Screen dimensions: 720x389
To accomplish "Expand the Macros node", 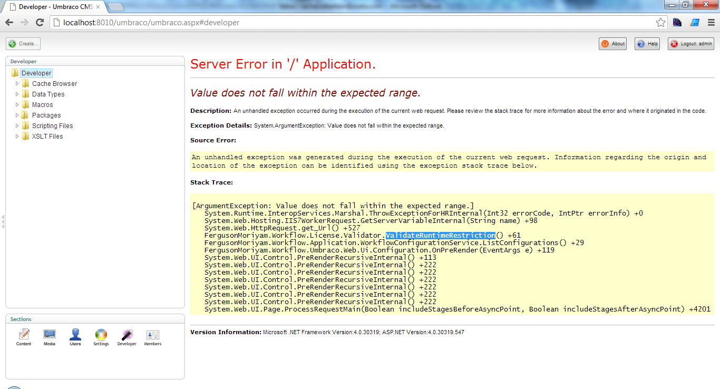I will click(17, 105).
